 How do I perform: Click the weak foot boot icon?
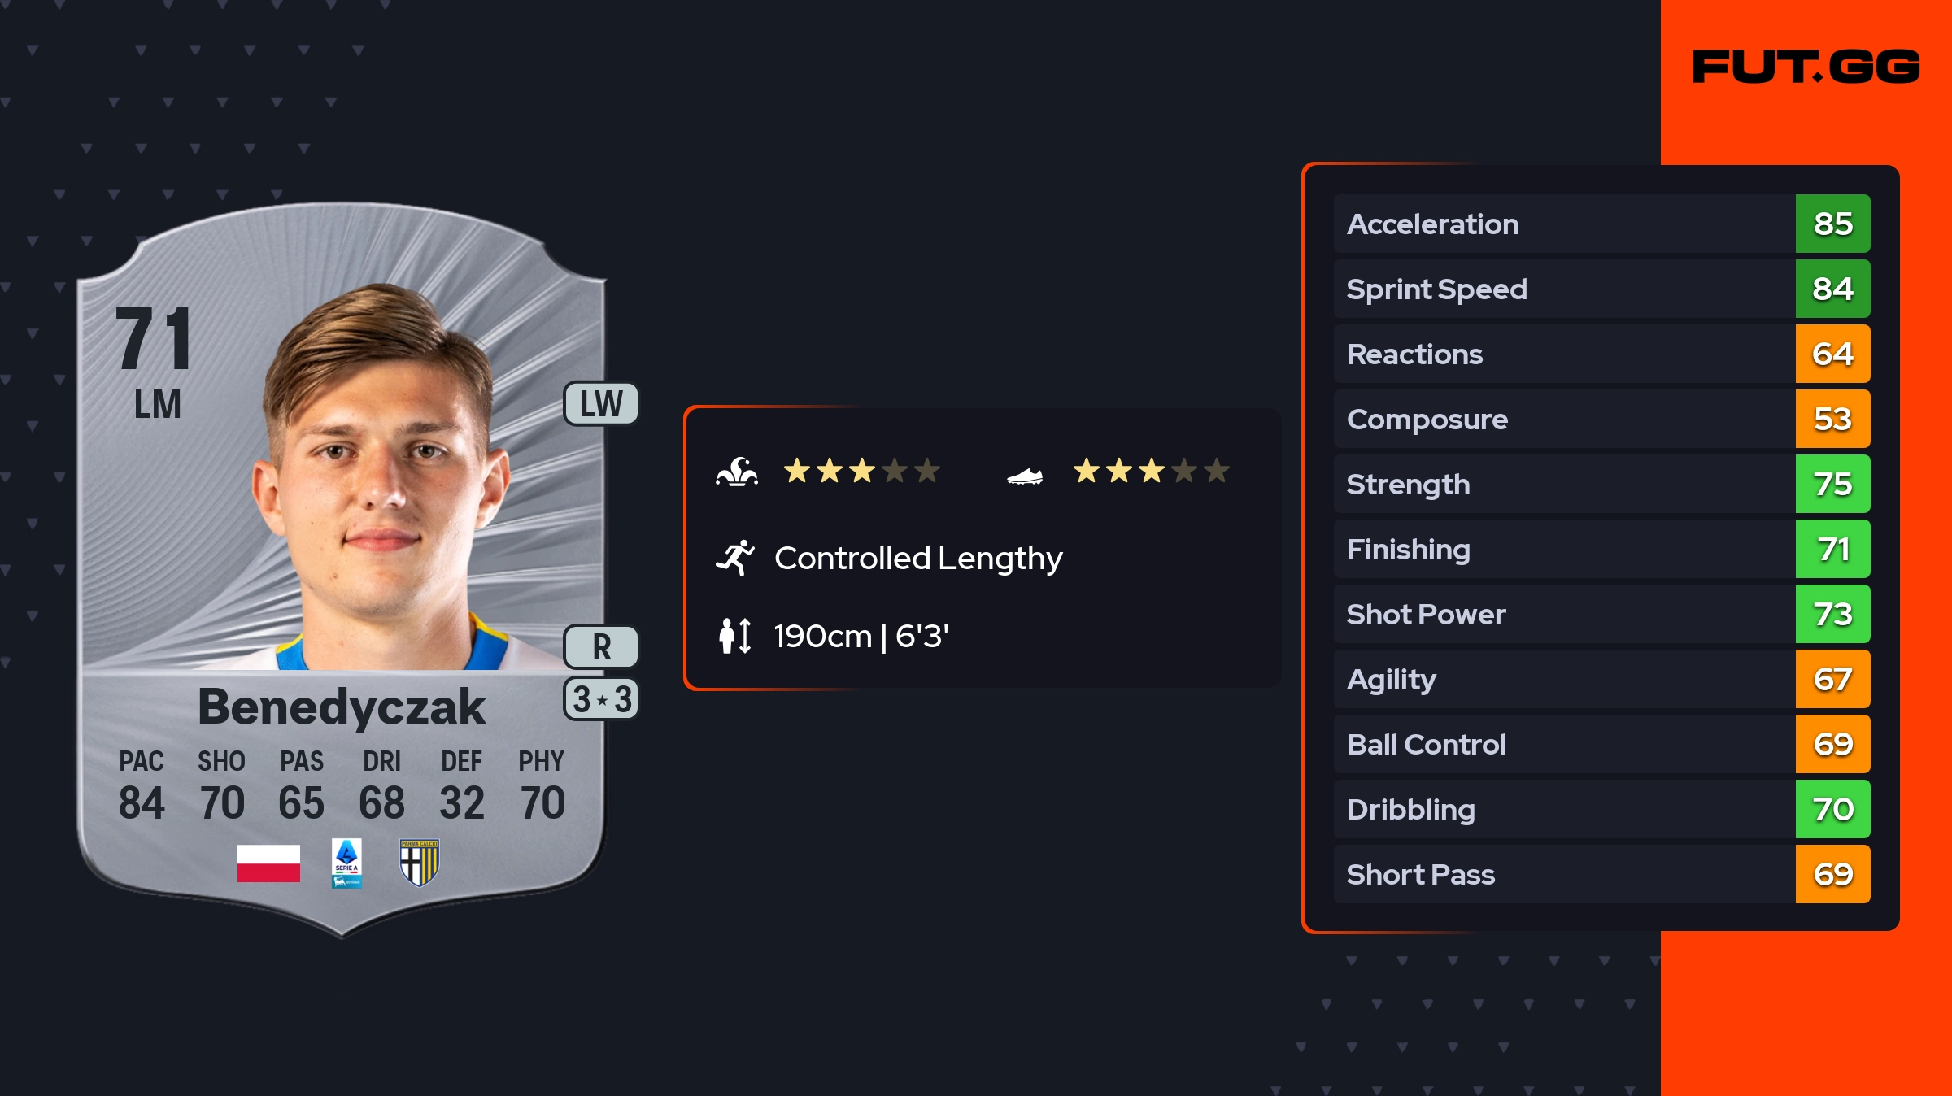pyautogui.click(x=1024, y=476)
